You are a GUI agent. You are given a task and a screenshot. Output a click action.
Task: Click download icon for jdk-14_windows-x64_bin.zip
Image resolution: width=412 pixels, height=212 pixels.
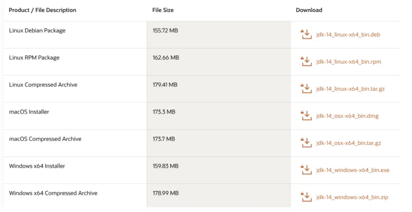[x=306, y=197]
